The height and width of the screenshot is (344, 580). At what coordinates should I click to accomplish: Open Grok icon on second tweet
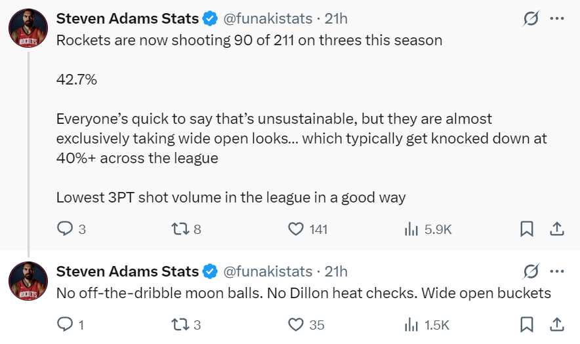[x=529, y=271]
